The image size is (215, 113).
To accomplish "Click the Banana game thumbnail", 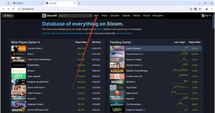I will click(x=18, y=71).
